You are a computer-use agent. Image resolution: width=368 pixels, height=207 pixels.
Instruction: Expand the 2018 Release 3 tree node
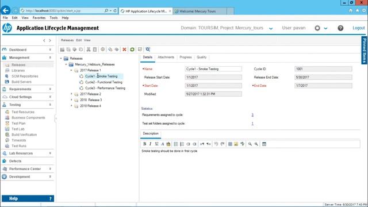[71, 99]
